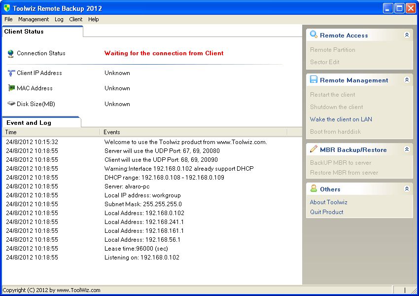Click the Client IP Address network icon
419x296 pixels.
coord(10,73)
